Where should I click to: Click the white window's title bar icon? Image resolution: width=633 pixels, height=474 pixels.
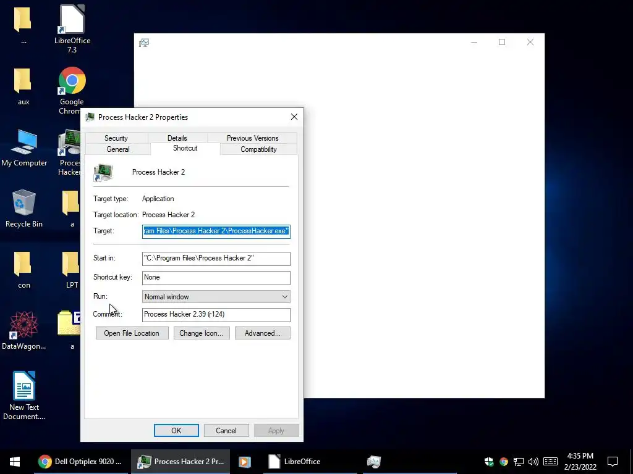pos(144,43)
